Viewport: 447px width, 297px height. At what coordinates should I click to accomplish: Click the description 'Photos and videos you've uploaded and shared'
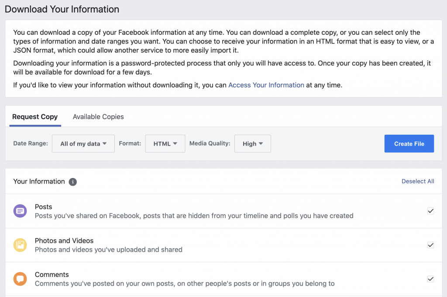coord(109,250)
